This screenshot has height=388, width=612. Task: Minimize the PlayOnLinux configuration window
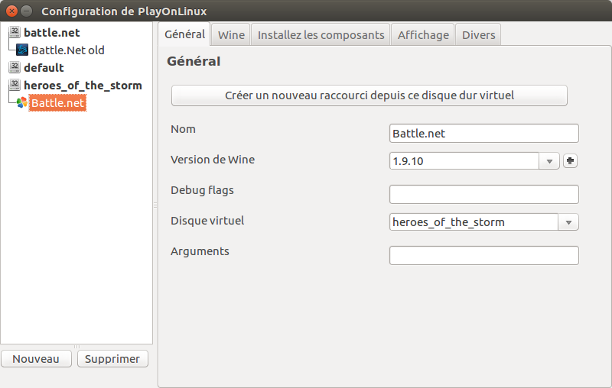[26, 11]
